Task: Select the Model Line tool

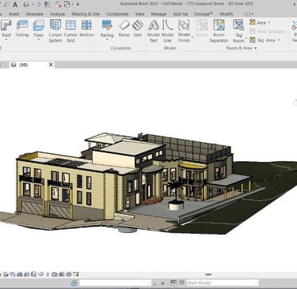Action: point(167,31)
